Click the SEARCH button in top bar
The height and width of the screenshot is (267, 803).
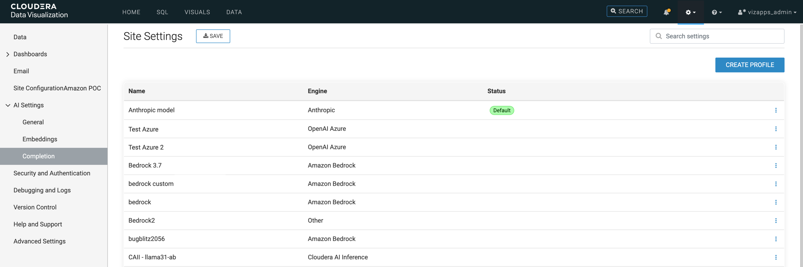pyautogui.click(x=627, y=11)
